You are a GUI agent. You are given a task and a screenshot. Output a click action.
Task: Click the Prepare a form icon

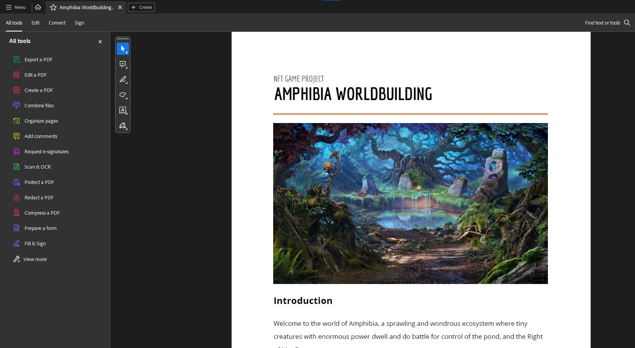click(x=16, y=228)
